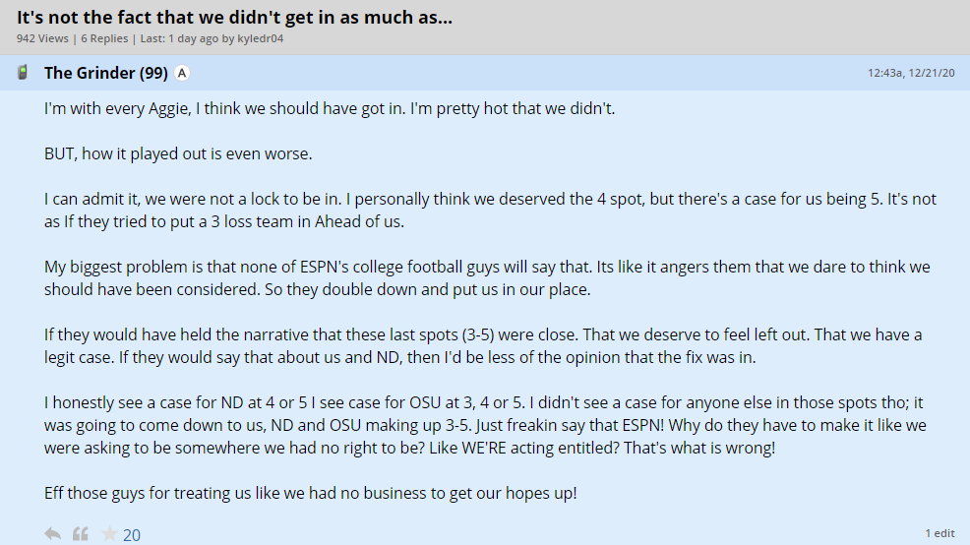The height and width of the screenshot is (545, 970).
Task: Click the quote icon under the post
Action: 81,534
